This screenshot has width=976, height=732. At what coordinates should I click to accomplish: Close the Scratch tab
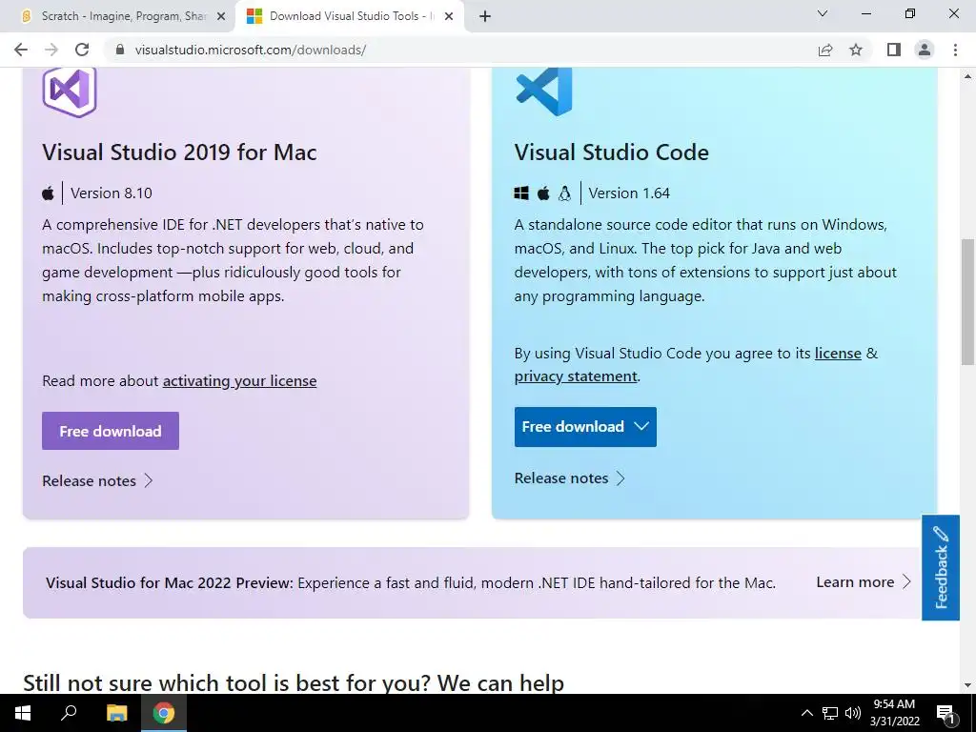tap(221, 16)
